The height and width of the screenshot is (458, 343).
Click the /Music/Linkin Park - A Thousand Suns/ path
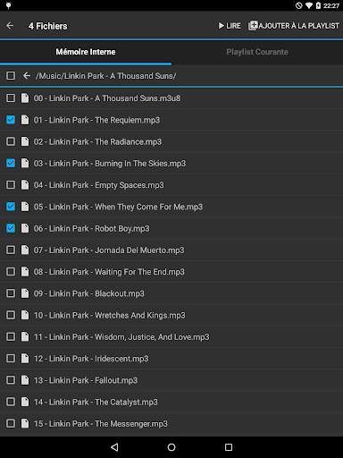click(105, 76)
